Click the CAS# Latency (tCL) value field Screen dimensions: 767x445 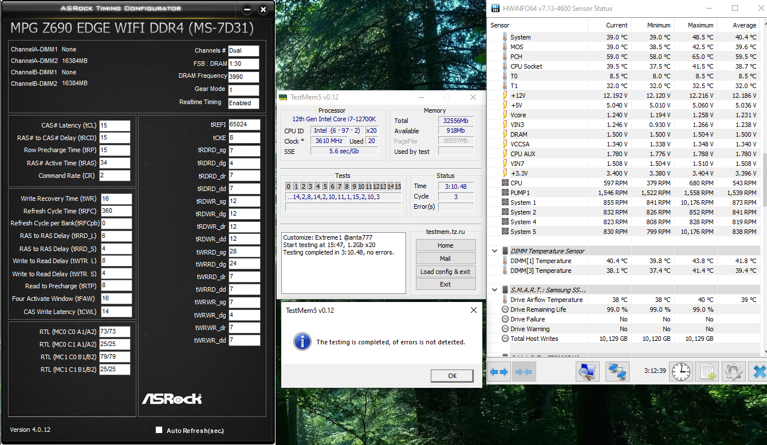pyautogui.click(x=115, y=126)
